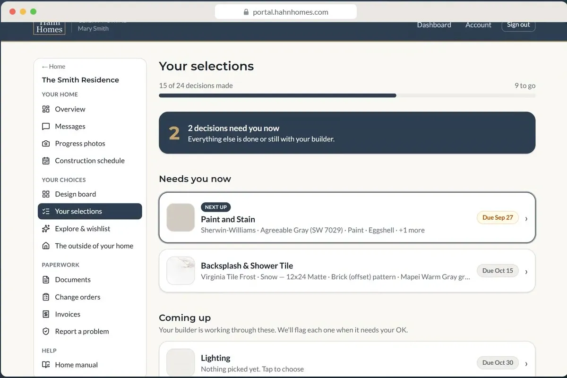Viewport: 567px width, 378px height.
Task: Click the Design board grid icon
Action: click(46, 194)
